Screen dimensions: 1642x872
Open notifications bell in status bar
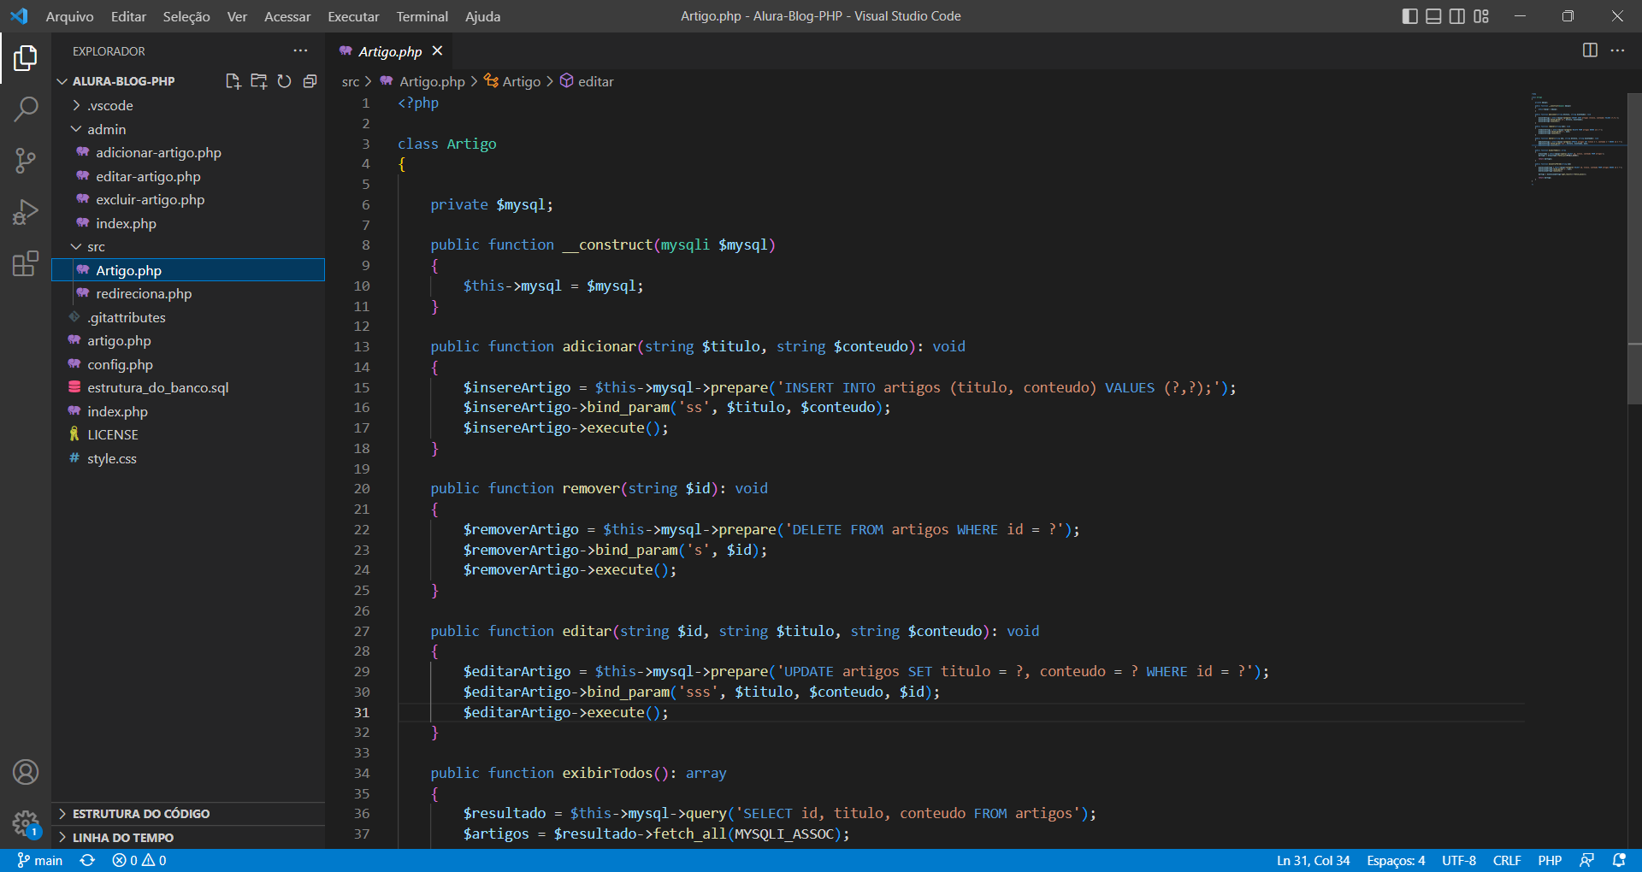pos(1619,860)
